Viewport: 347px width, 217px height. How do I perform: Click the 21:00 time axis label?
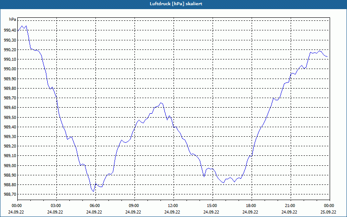pos(290,206)
